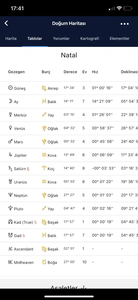Tap the Taurus Boğa sign icon
Image resolution: width=138 pixels, height=300 pixels.
[x=44, y=262]
